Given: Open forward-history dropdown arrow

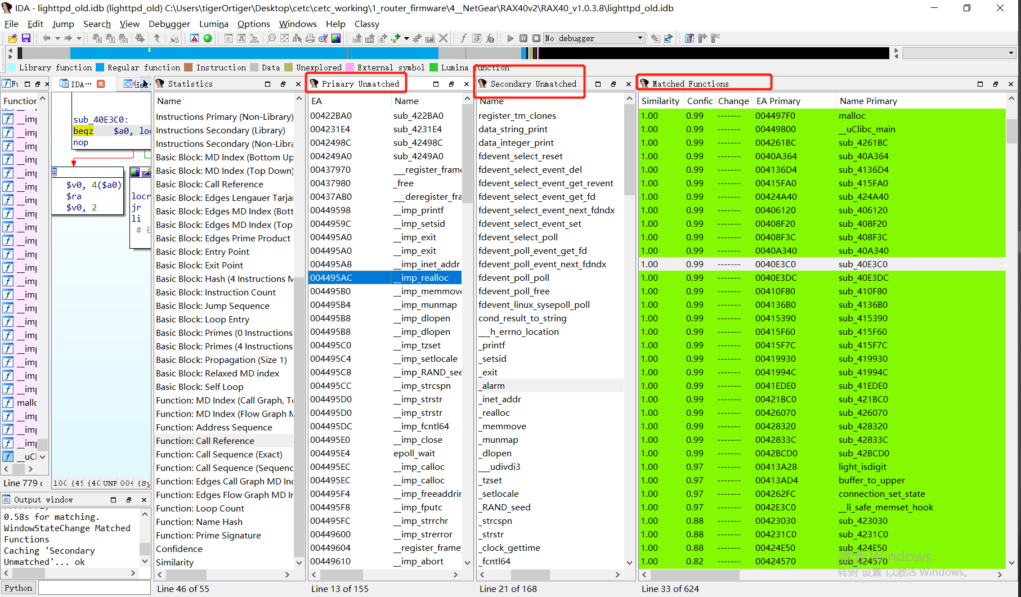Looking at the screenshot, I should click(x=79, y=38).
